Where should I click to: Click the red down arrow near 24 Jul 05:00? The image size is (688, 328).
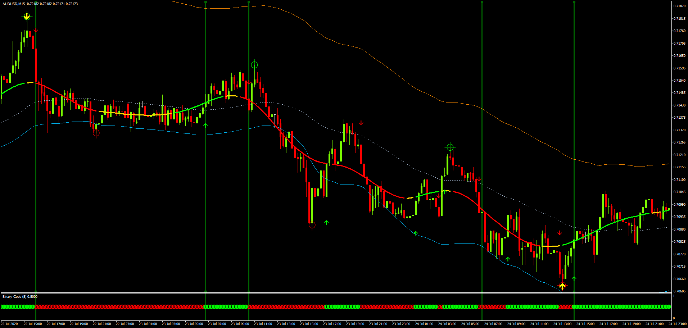479,179
